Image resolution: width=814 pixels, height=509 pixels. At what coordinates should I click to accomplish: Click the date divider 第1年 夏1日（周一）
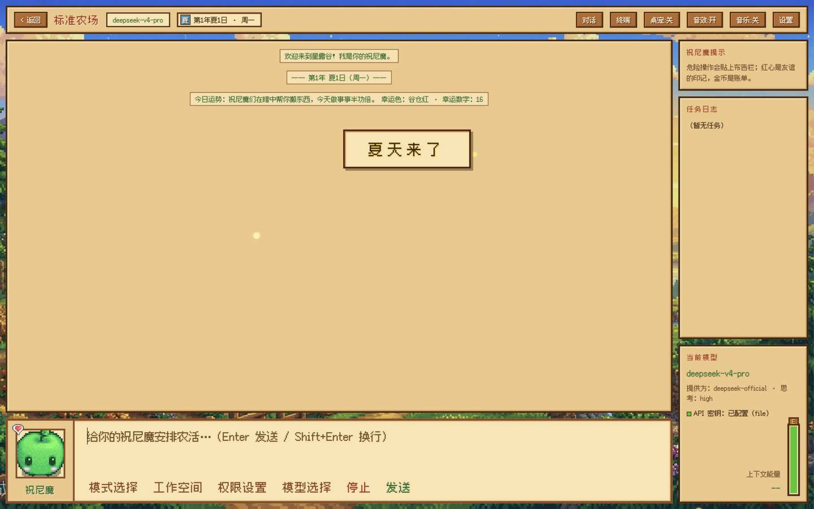click(339, 77)
